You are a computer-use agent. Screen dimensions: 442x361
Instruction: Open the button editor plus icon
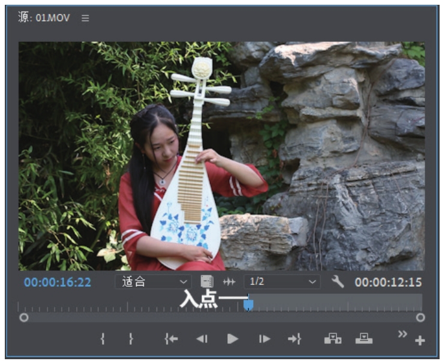click(420, 341)
